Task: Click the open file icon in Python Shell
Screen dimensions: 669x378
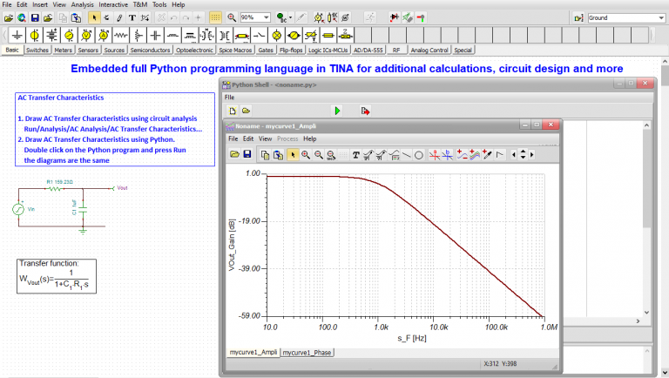Action: point(247,111)
